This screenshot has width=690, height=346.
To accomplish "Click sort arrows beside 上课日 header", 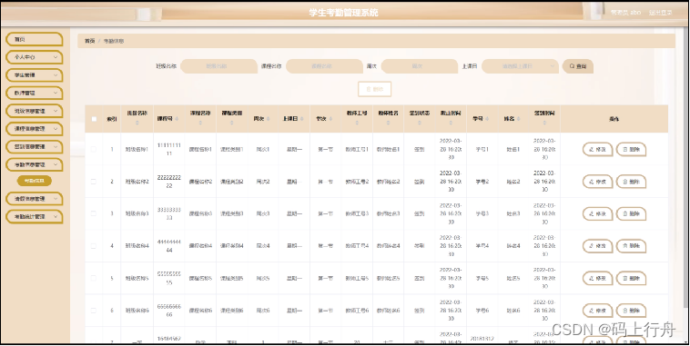I will 302,119.
